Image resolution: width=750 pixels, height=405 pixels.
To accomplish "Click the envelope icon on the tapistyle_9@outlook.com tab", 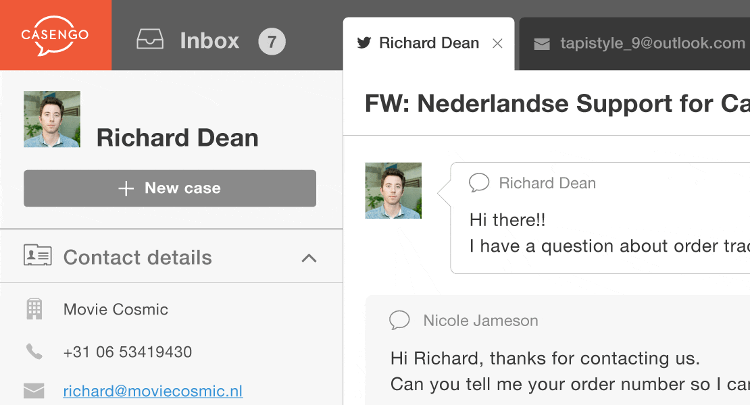I will click(x=542, y=44).
